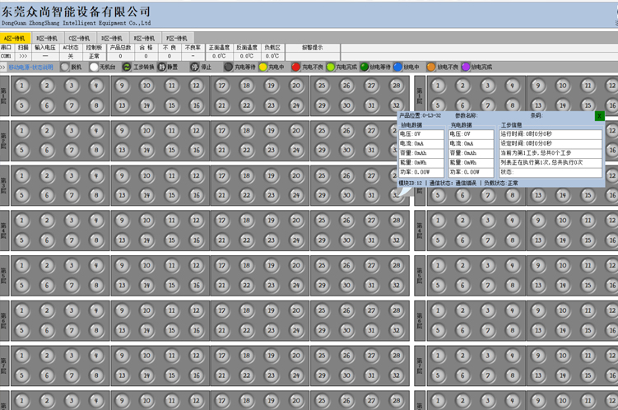Click the 无机台 no-machine status icon

click(94, 67)
